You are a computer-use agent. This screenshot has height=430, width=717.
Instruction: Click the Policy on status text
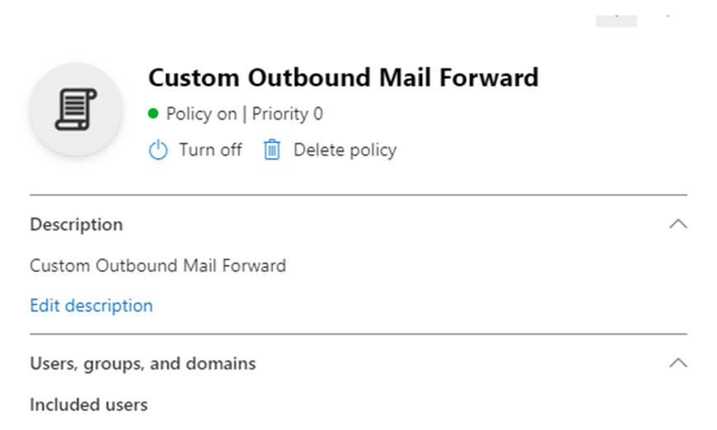click(x=201, y=114)
